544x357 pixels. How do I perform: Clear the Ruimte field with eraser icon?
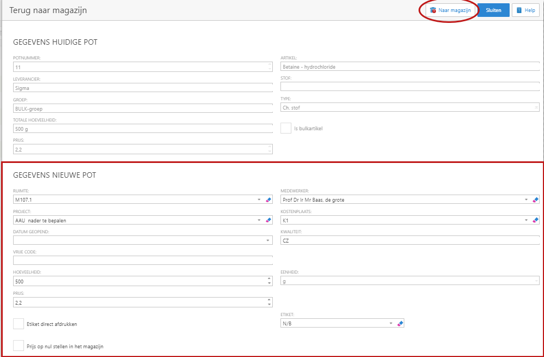coord(268,200)
